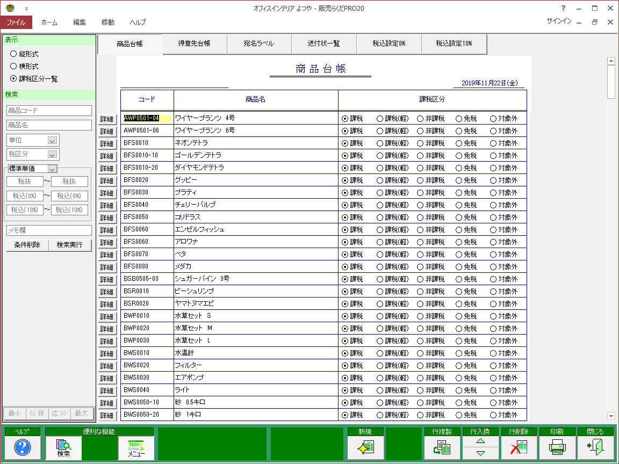
Task: Open the 宛名ラベル tab
Action: (259, 44)
